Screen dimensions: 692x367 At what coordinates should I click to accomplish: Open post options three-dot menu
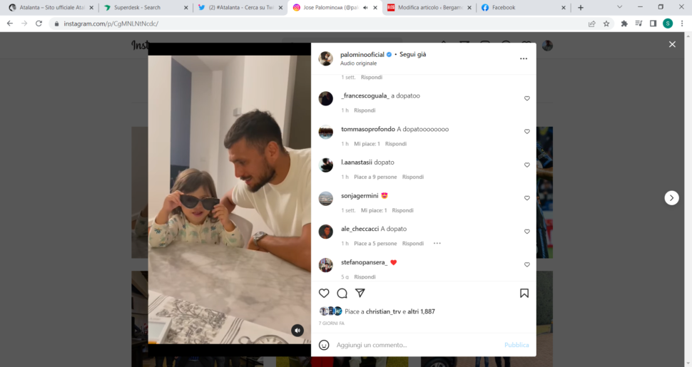pyautogui.click(x=524, y=58)
